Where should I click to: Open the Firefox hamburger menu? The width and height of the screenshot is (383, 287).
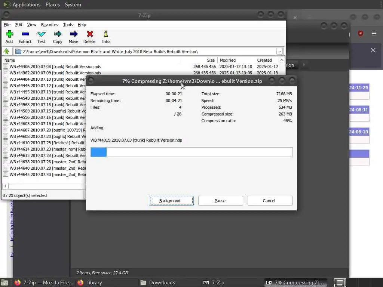[x=374, y=33]
